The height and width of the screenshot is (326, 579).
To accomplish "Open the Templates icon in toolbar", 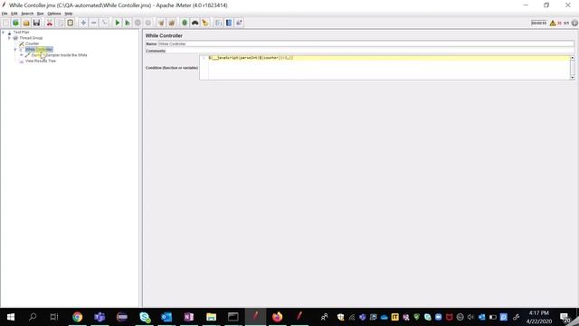I will 16,23.
